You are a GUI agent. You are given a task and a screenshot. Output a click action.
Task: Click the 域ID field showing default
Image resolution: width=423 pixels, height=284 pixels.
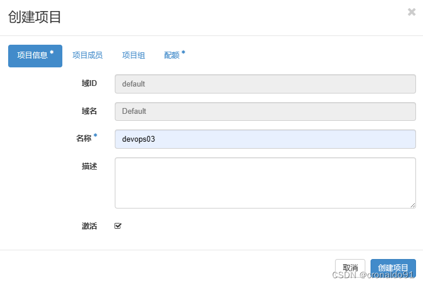[265, 84]
